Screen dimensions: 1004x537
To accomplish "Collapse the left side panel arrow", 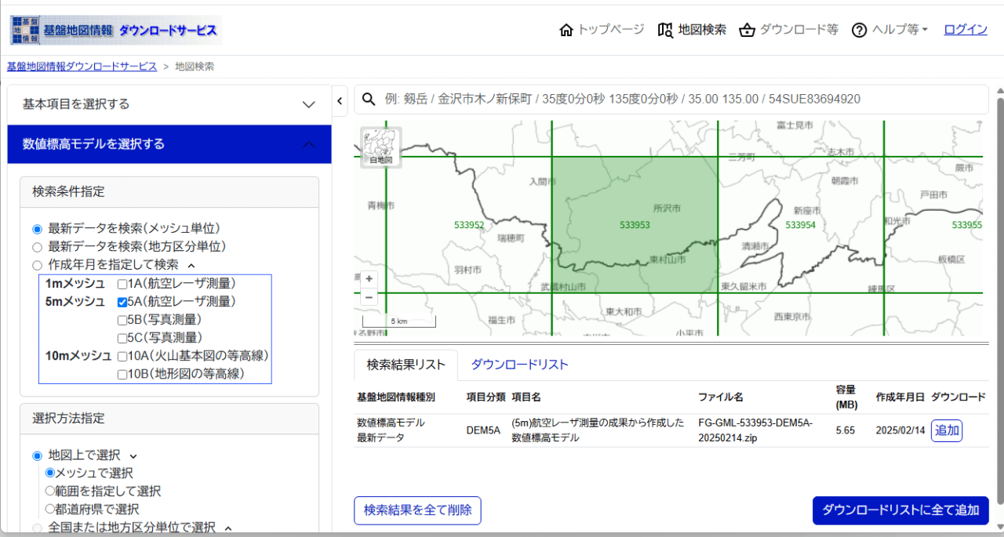I will [340, 100].
